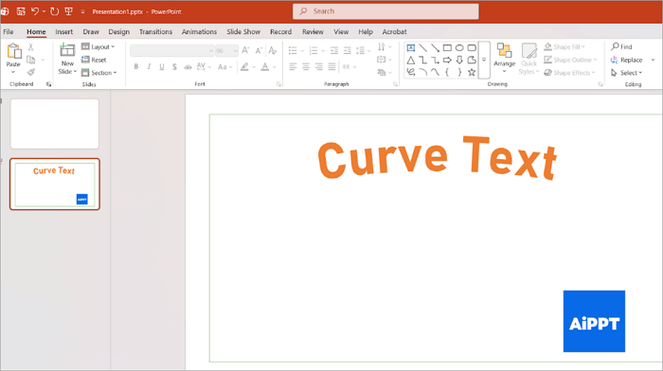Select the blank first slide thumbnail
Screen dimensions: 663x371
pos(55,124)
